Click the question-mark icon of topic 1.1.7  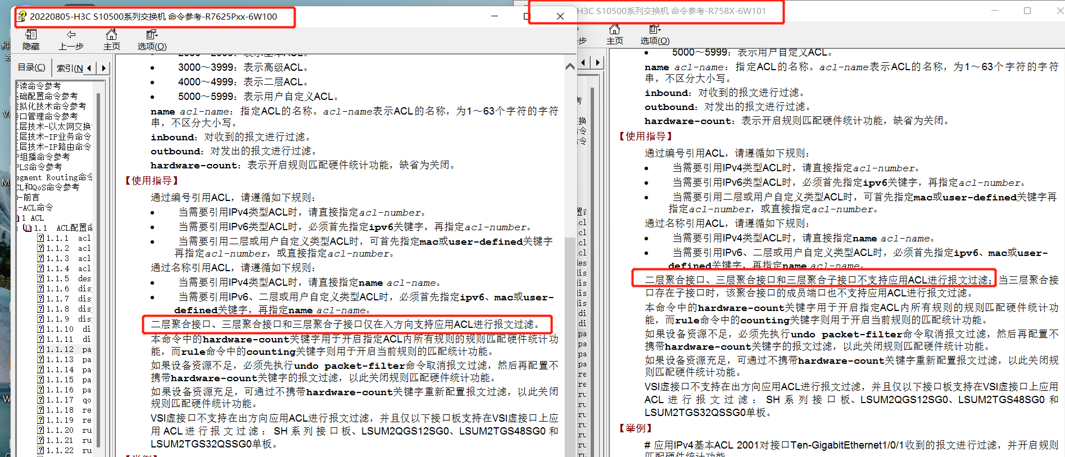40,299
